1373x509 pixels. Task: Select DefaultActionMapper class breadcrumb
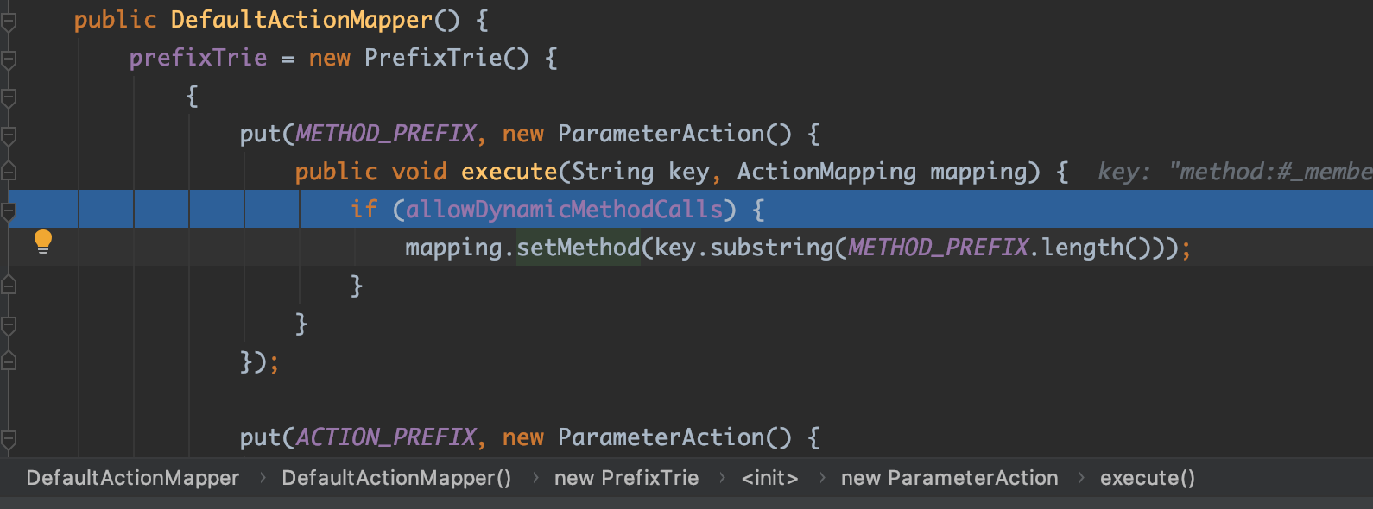click(132, 478)
